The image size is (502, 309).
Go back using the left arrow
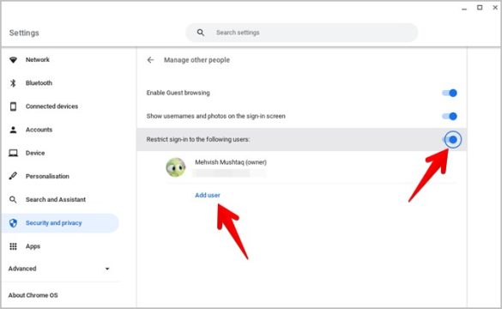point(150,60)
